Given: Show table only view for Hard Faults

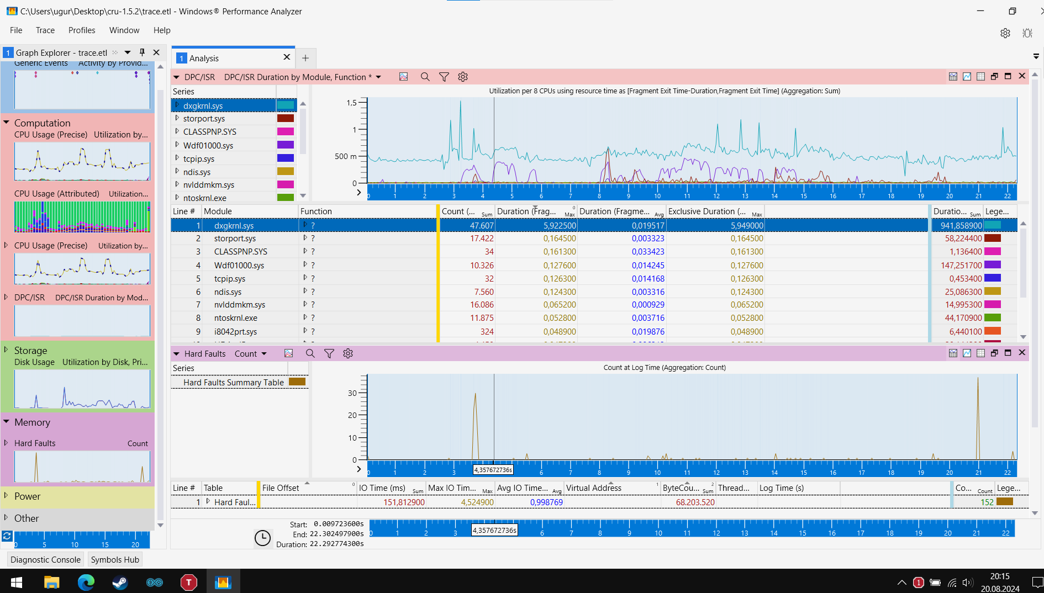Looking at the screenshot, I should (x=980, y=353).
